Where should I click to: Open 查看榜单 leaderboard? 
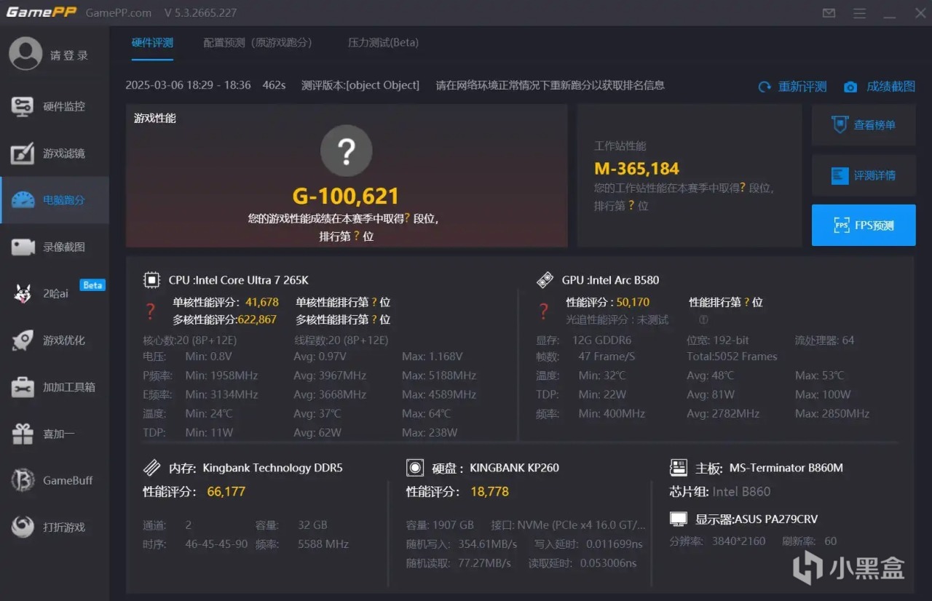tap(864, 125)
